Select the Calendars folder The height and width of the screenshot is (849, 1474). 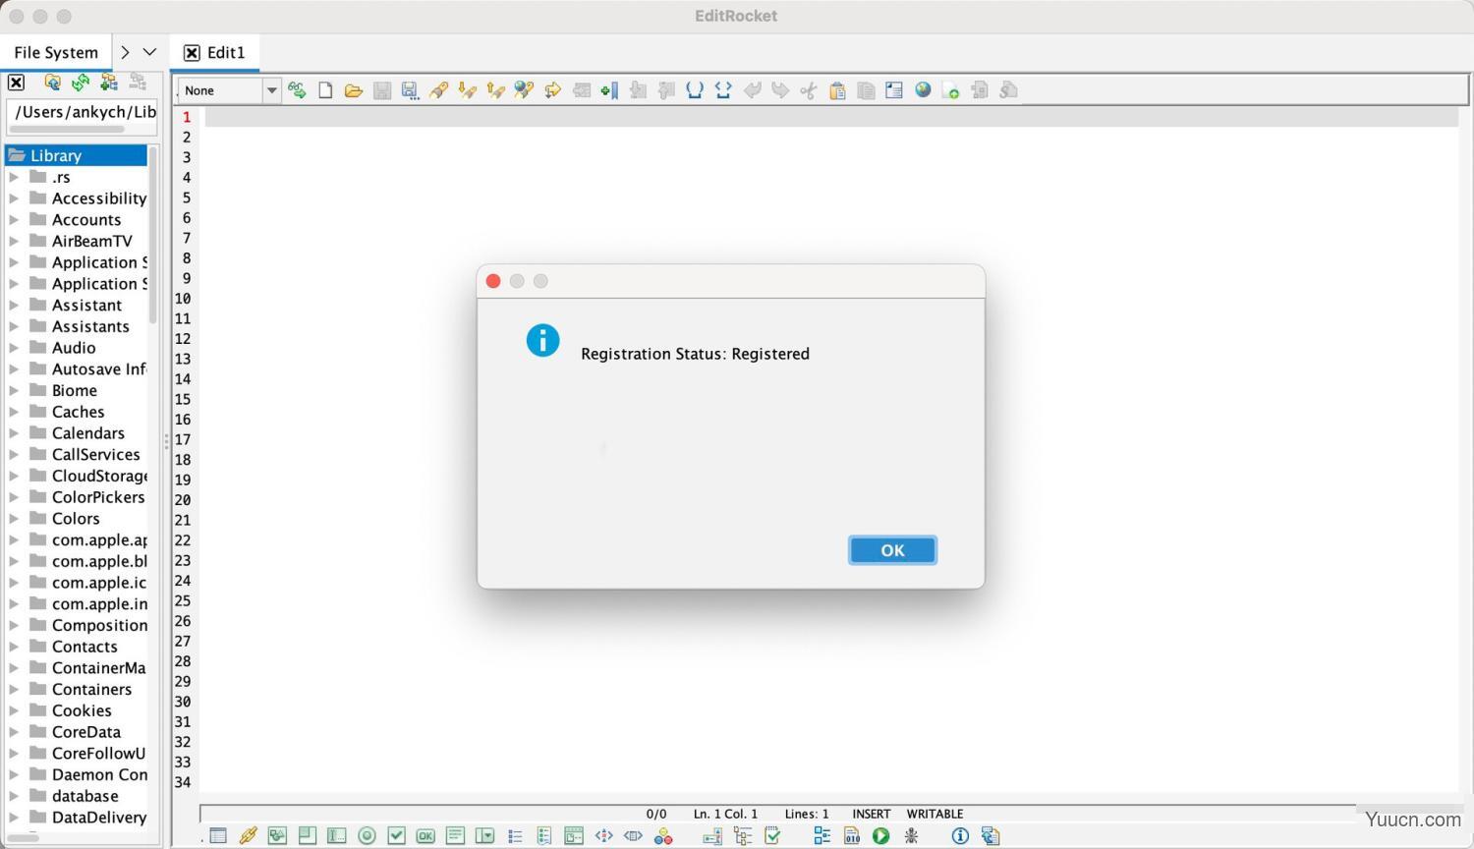(87, 433)
